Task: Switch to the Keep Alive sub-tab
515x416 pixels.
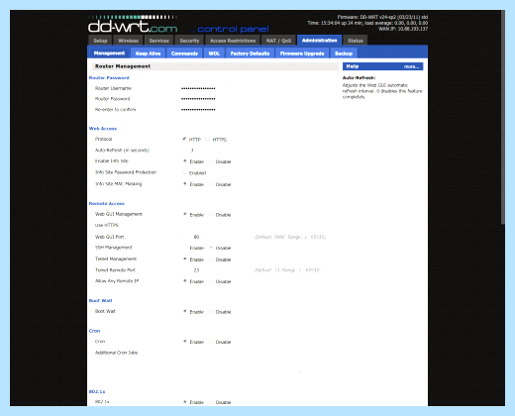Action: (148, 53)
